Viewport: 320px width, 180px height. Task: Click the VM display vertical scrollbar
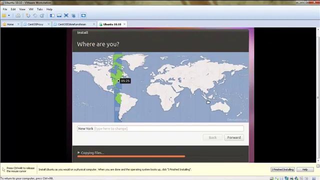[318, 95]
